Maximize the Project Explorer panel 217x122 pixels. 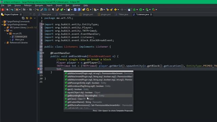34,14
